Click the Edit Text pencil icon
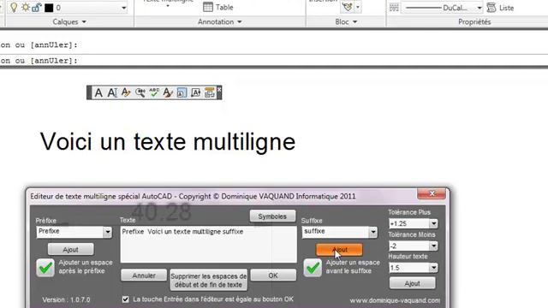Screen dimensions: 548x308 point(126,93)
